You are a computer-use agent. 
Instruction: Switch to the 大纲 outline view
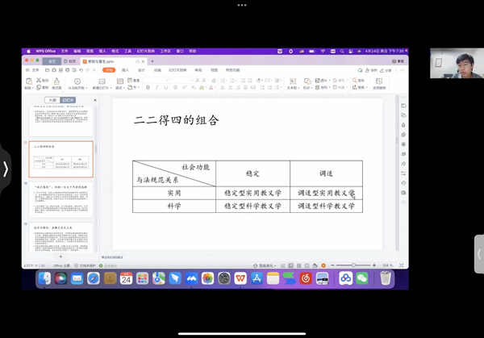point(52,99)
